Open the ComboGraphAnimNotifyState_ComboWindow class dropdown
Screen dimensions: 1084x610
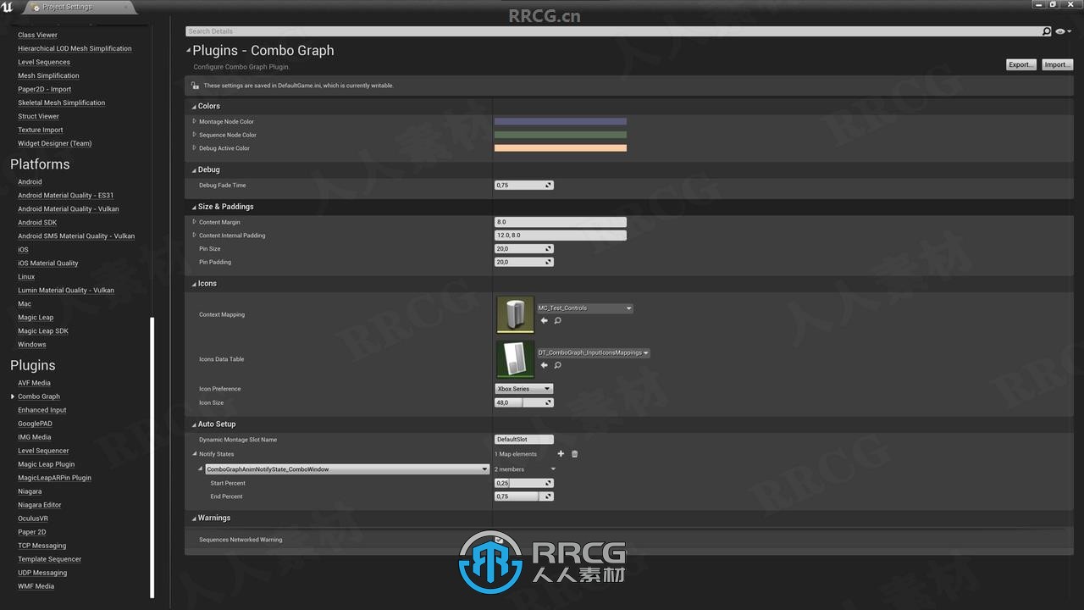pos(347,469)
